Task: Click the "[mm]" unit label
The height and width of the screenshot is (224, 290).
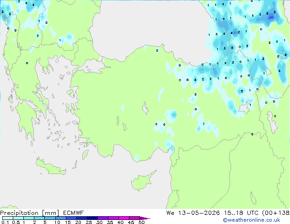Action: tap(50, 213)
